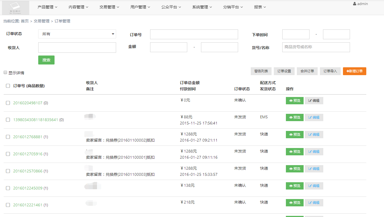Click 编辑 for order 2016012705916
Image resolution: width=384 pixels, height=217 pixels.
point(314,152)
